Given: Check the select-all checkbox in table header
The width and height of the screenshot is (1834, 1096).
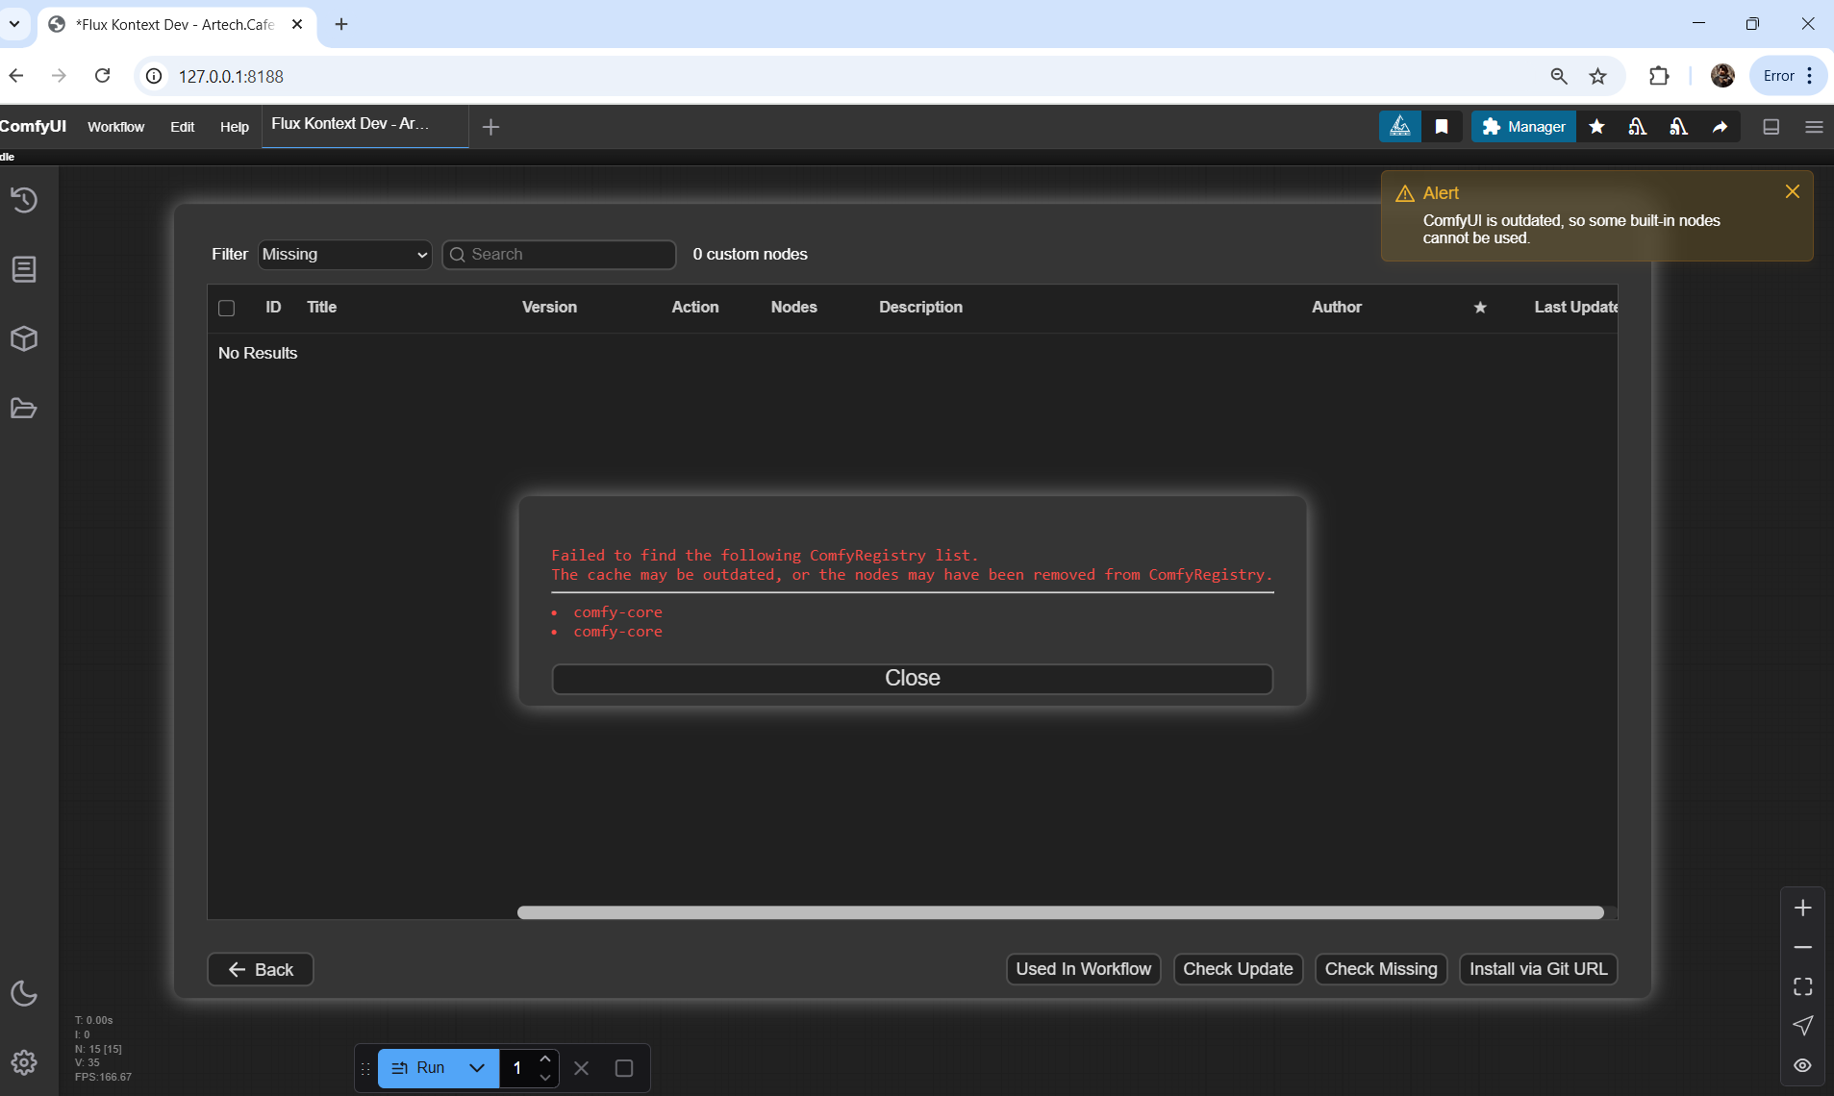Looking at the screenshot, I should [x=227, y=309].
